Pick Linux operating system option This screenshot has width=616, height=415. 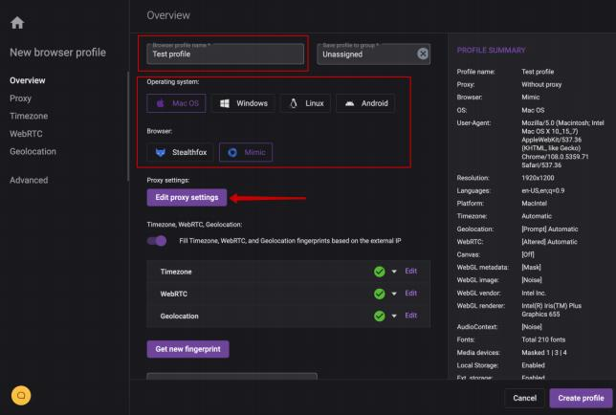306,103
